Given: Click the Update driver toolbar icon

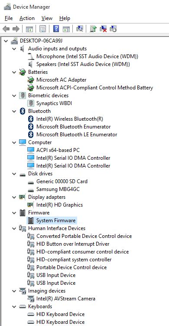Looking at the screenshot, I should (93, 29).
